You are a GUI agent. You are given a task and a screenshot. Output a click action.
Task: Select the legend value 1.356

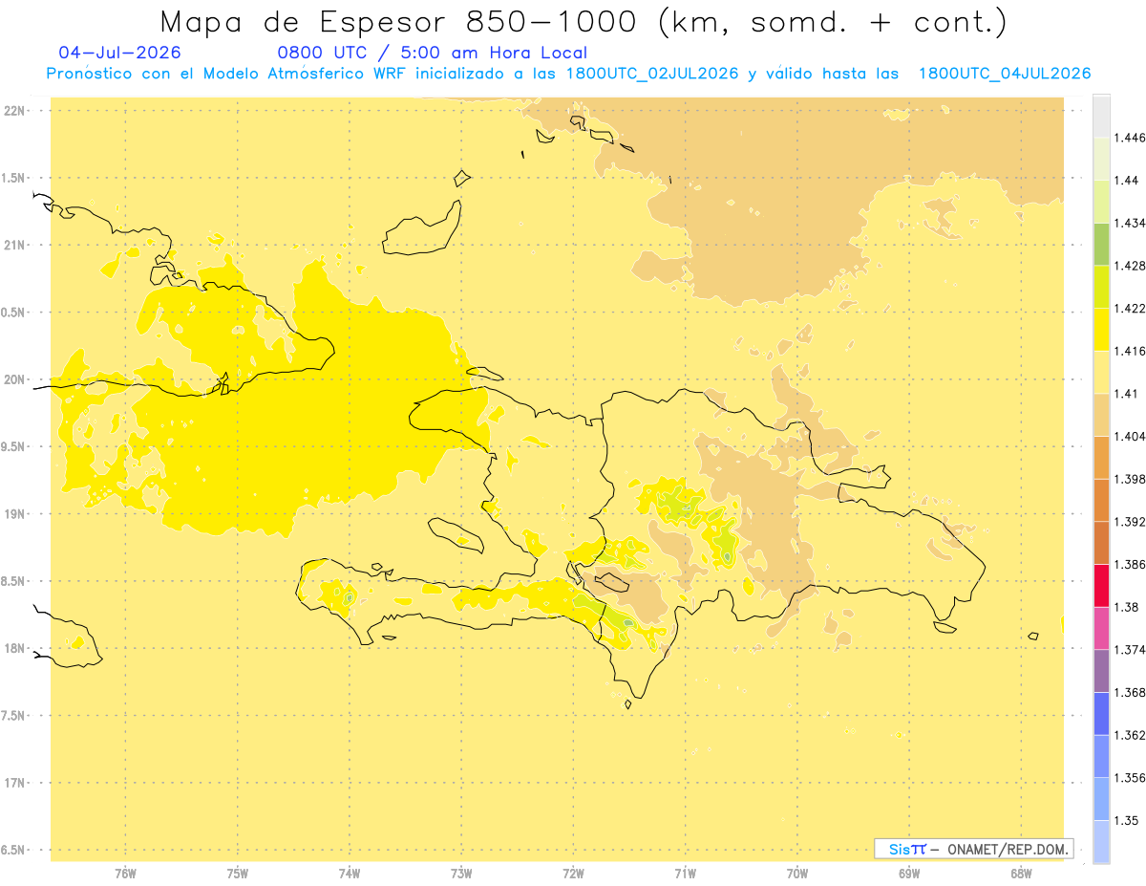click(x=1130, y=778)
